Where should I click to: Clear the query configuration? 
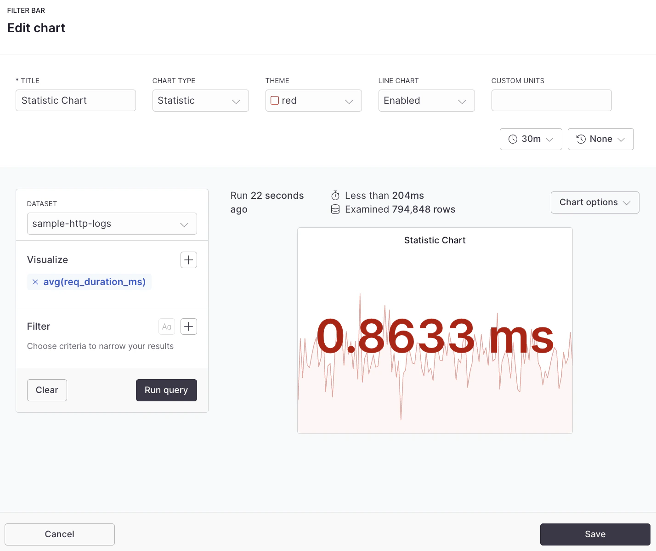(x=47, y=390)
